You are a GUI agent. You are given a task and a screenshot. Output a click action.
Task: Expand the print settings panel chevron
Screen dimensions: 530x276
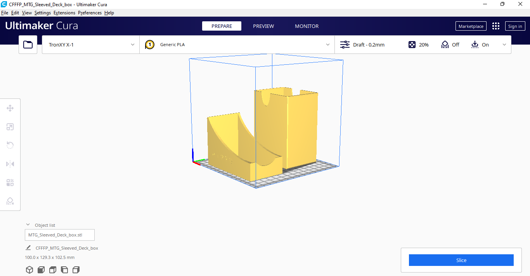pyautogui.click(x=504, y=45)
